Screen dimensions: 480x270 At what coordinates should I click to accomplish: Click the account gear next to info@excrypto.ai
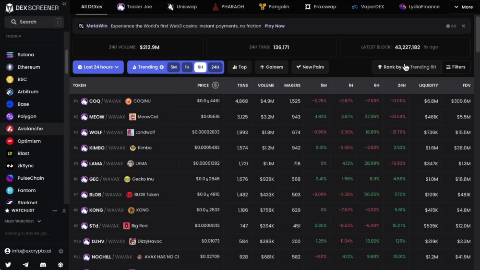pyautogui.click(x=61, y=251)
